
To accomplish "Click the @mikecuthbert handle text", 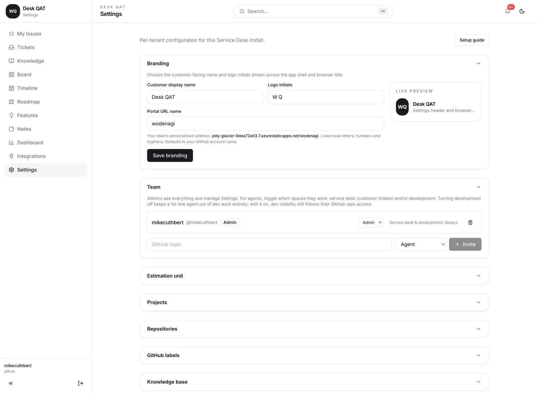I will tap(202, 223).
